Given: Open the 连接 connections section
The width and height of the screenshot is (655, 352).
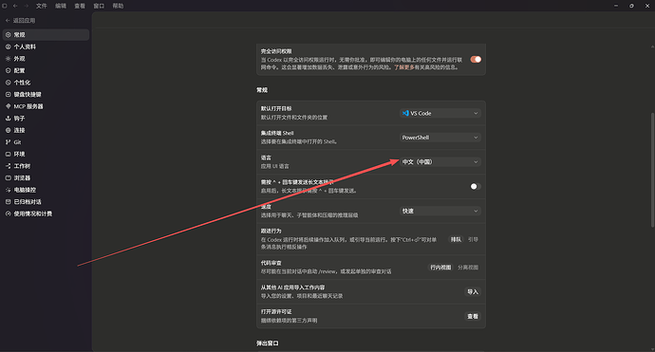Looking at the screenshot, I should (x=46, y=130).
